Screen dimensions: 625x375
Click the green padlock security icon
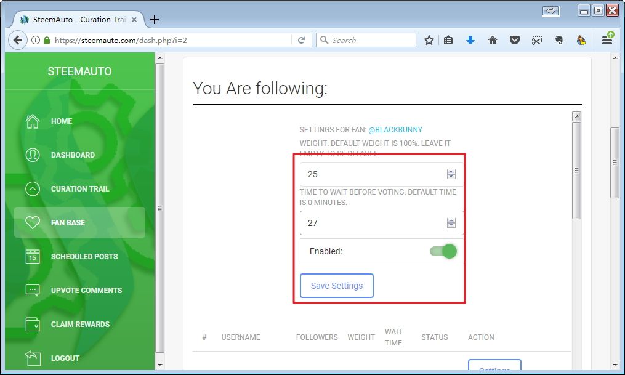tap(47, 40)
